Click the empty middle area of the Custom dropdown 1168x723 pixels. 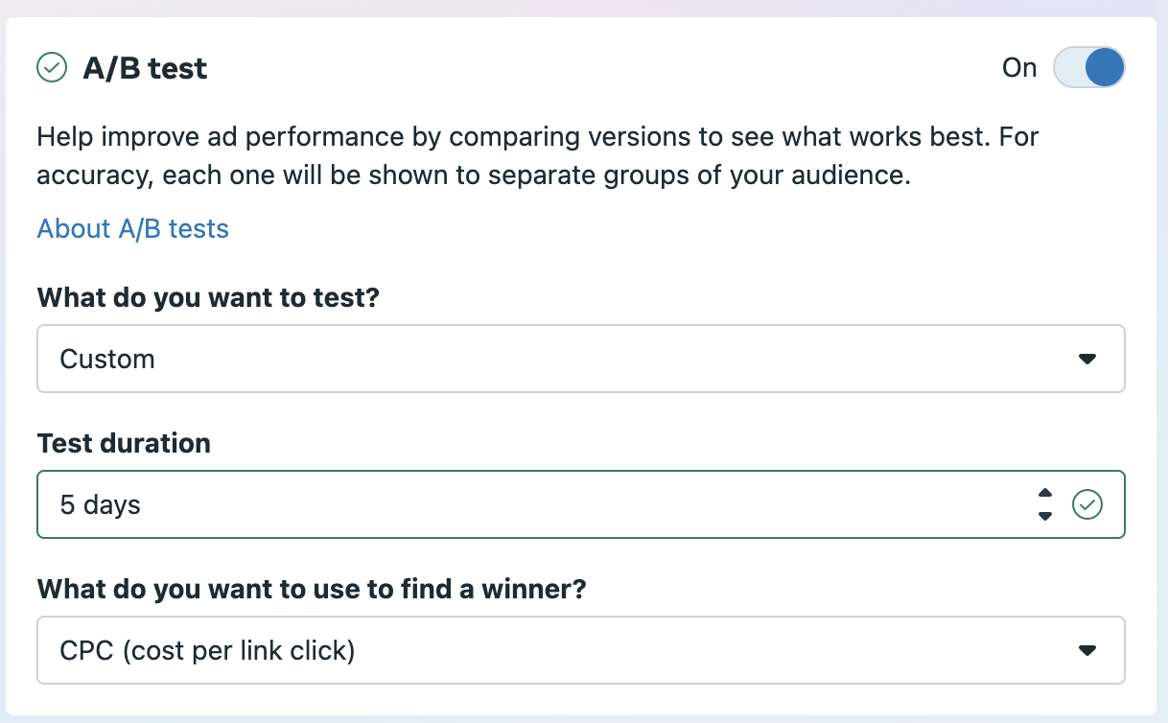pos(575,360)
